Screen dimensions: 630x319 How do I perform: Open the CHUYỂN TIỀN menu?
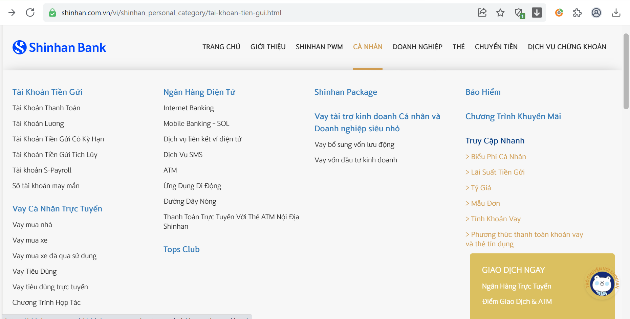(496, 47)
